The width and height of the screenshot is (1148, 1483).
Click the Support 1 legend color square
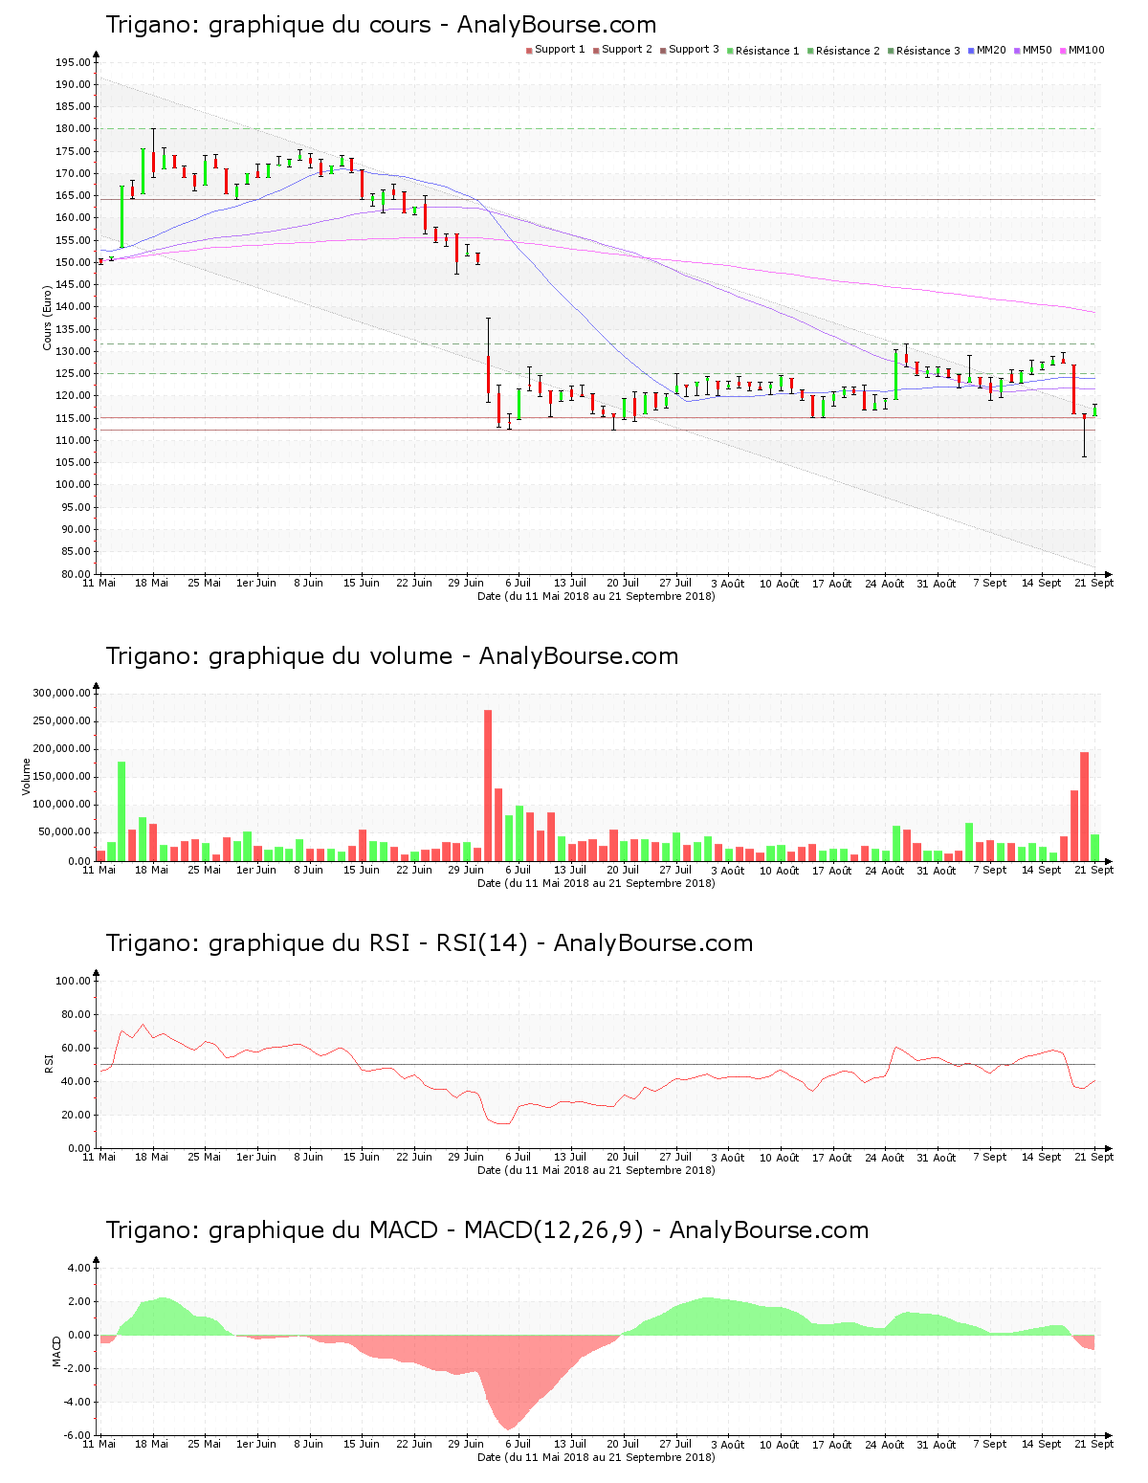529,50
